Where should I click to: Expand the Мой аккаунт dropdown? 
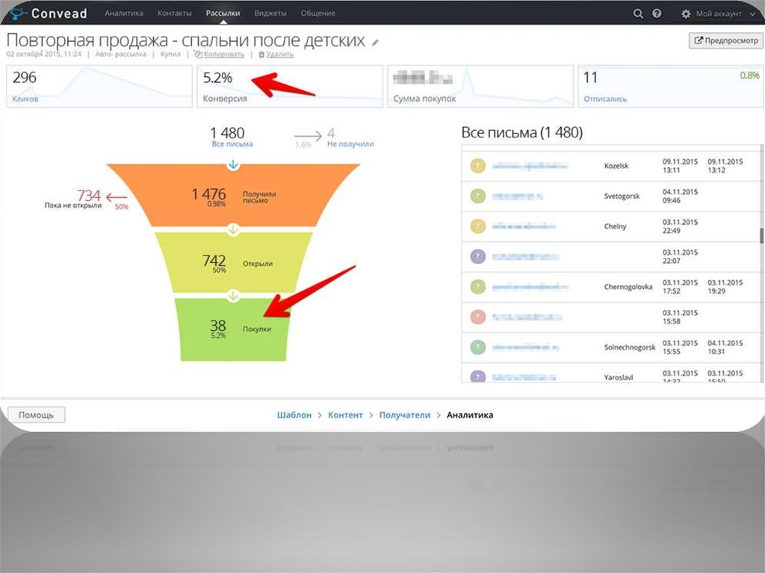(720, 13)
